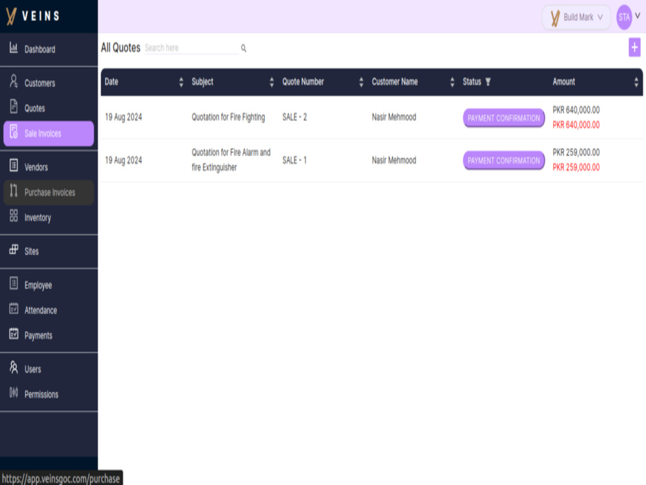Viewport: 646px width, 485px height.
Task: Click the Customers person icon
Action: pos(14,81)
